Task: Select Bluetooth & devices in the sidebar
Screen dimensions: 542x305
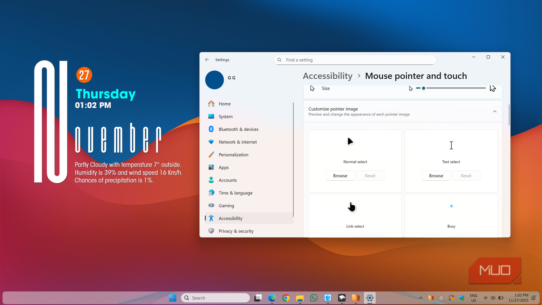Action: [x=238, y=129]
